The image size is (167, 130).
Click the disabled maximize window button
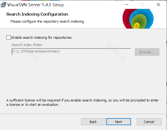[x=142, y=5]
